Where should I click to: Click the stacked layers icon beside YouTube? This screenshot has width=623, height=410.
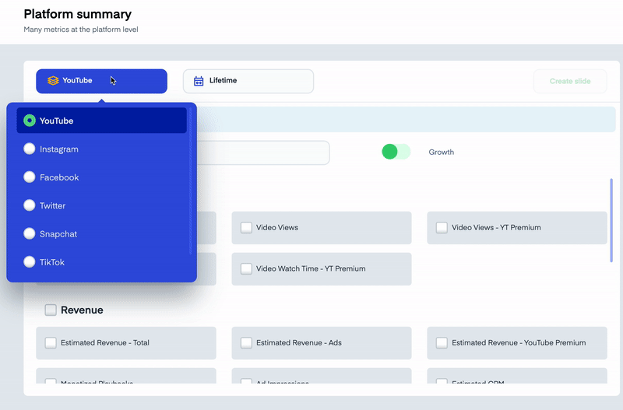(53, 81)
